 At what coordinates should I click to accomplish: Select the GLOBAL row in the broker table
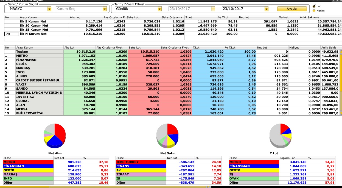coord(172,101)
